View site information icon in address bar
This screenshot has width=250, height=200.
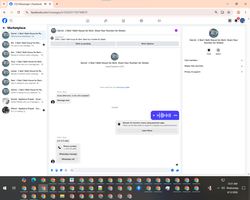coord(27,12)
